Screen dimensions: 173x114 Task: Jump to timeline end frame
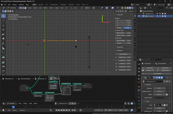69,110
